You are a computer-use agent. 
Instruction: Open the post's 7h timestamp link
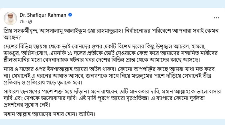[22, 22]
